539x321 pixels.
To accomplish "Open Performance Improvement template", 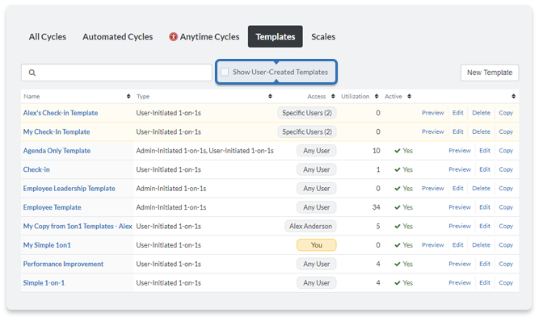I will click(63, 264).
